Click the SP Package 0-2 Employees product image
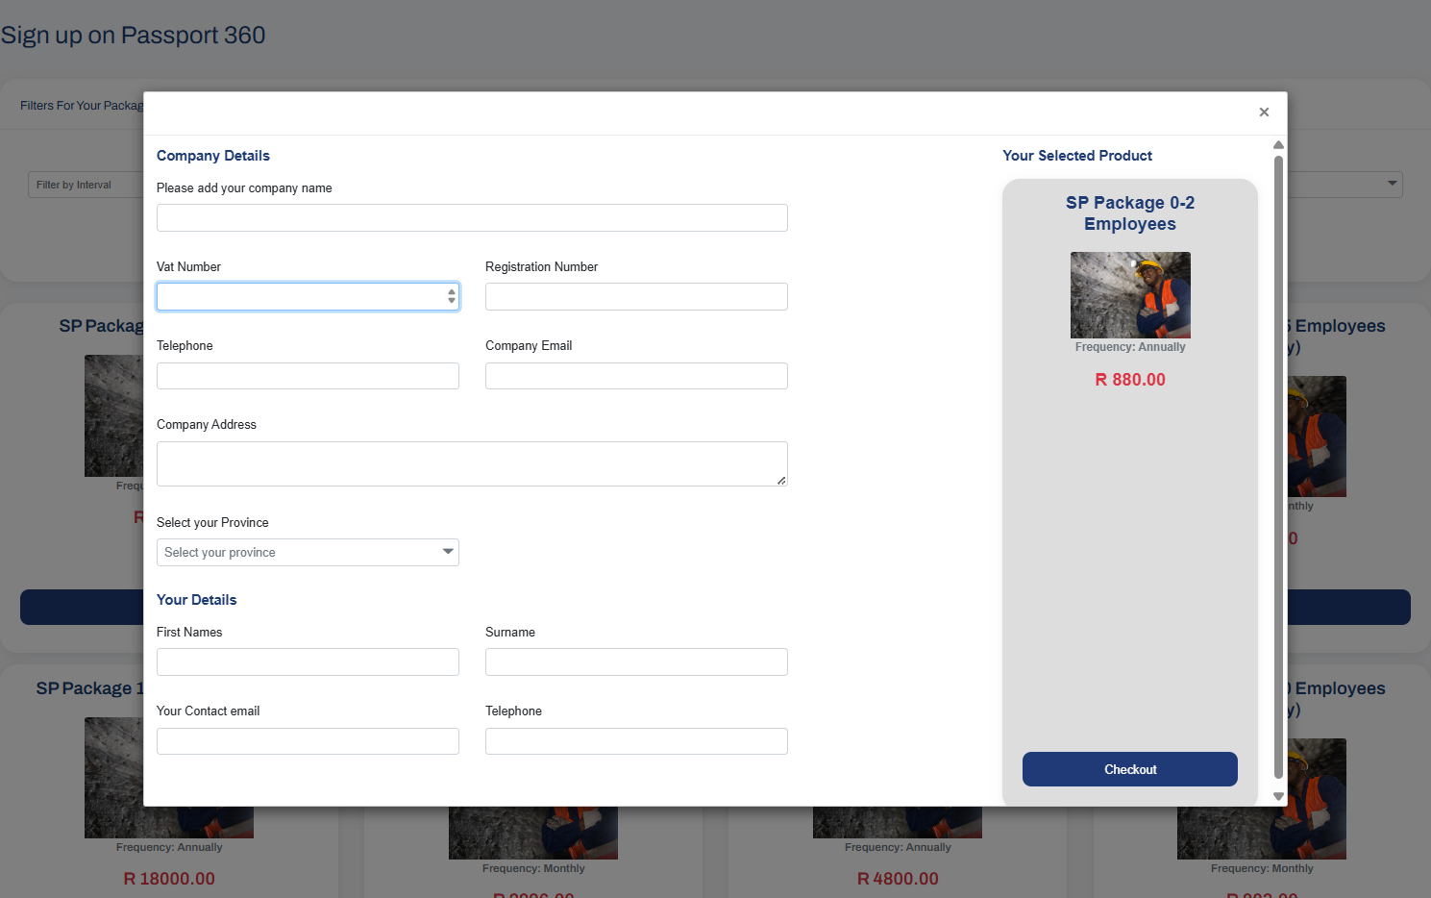The width and height of the screenshot is (1431, 898). [1130, 294]
